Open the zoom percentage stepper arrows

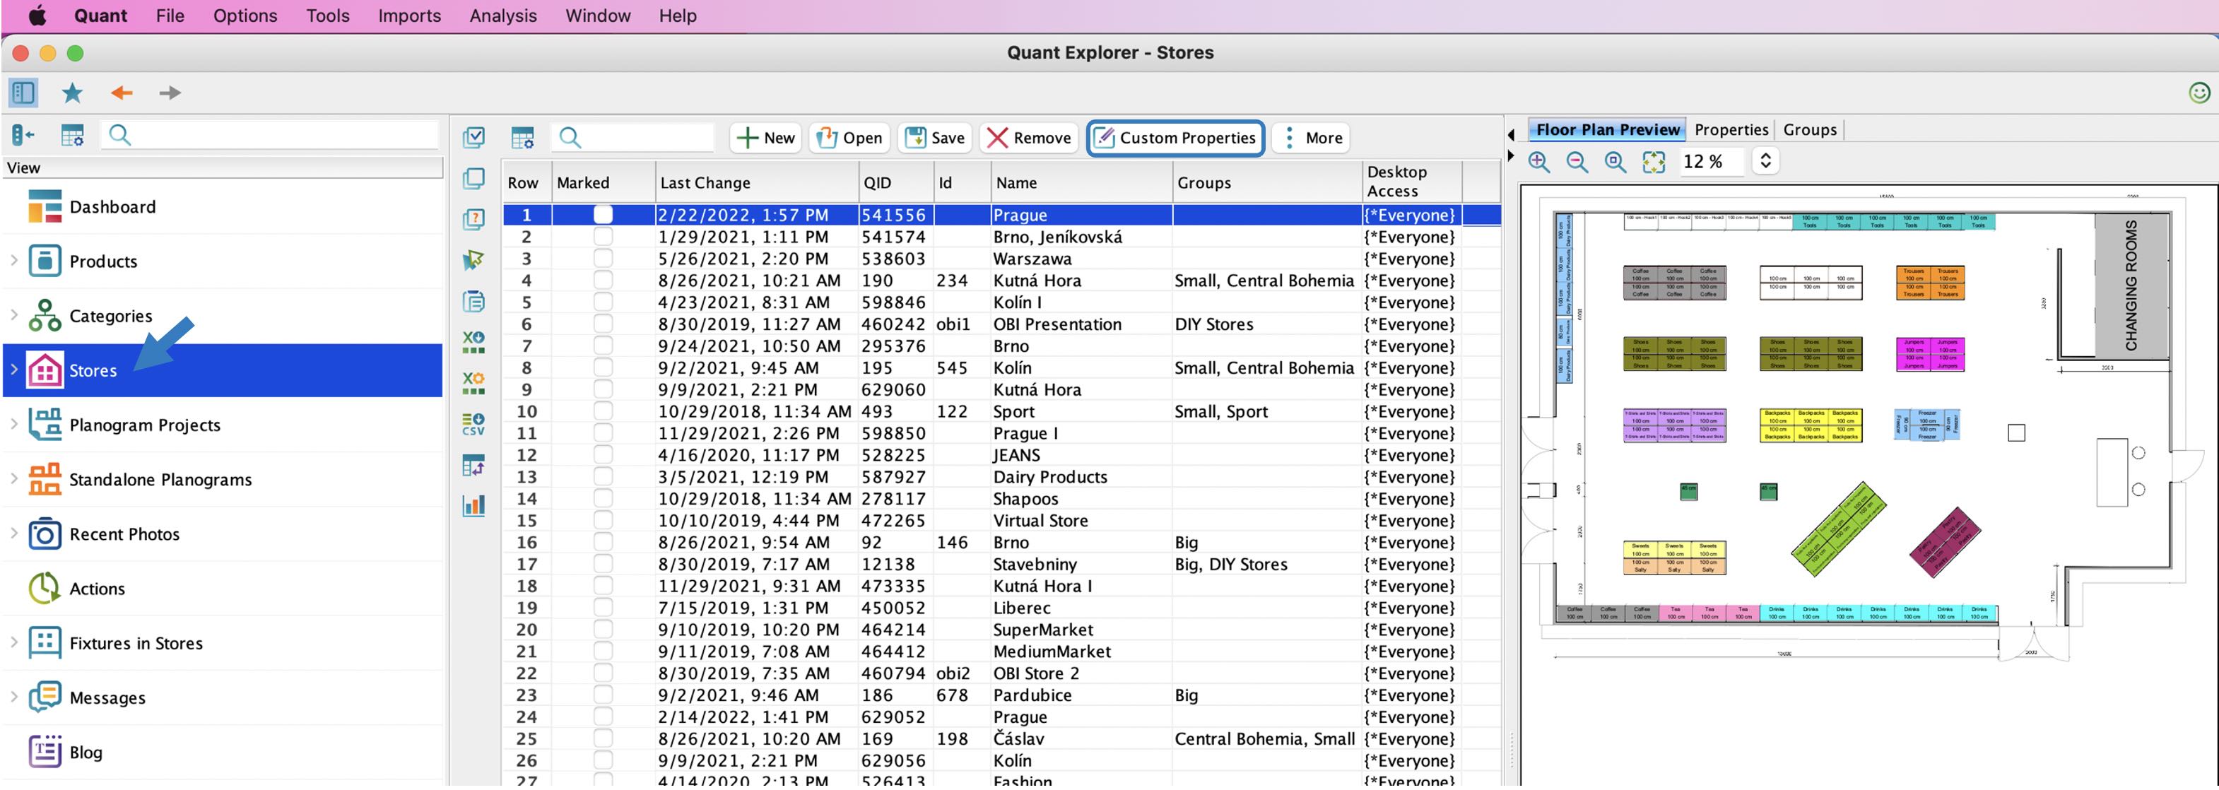coord(1765,161)
